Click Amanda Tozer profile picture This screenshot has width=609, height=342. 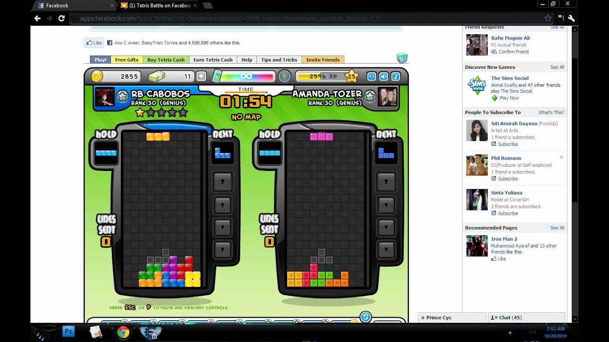click(387, 96)
